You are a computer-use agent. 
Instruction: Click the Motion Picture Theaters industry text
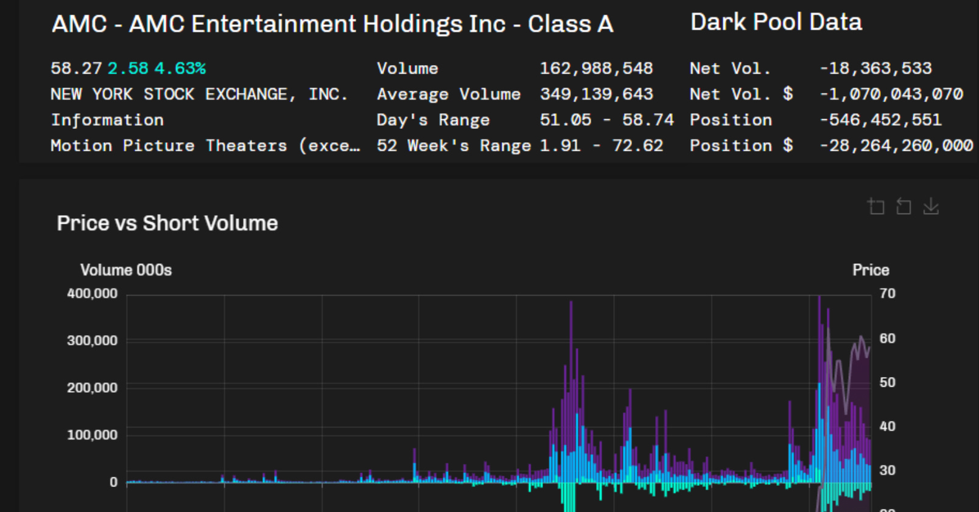pyautogui.click(x=205, y=146)
